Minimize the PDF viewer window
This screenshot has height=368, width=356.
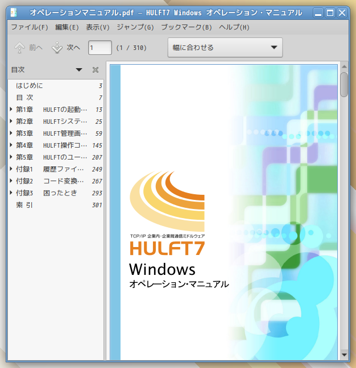(318, 12)
